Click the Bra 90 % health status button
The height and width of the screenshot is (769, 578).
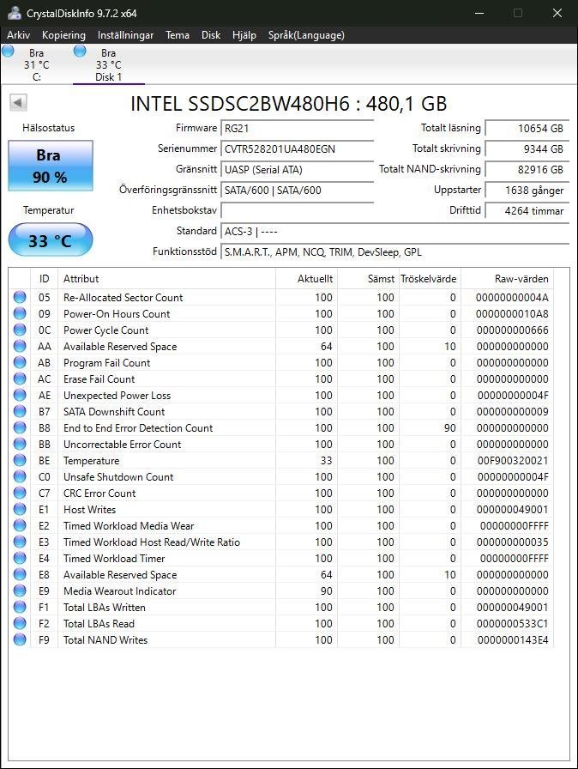[x=51, y=166]
